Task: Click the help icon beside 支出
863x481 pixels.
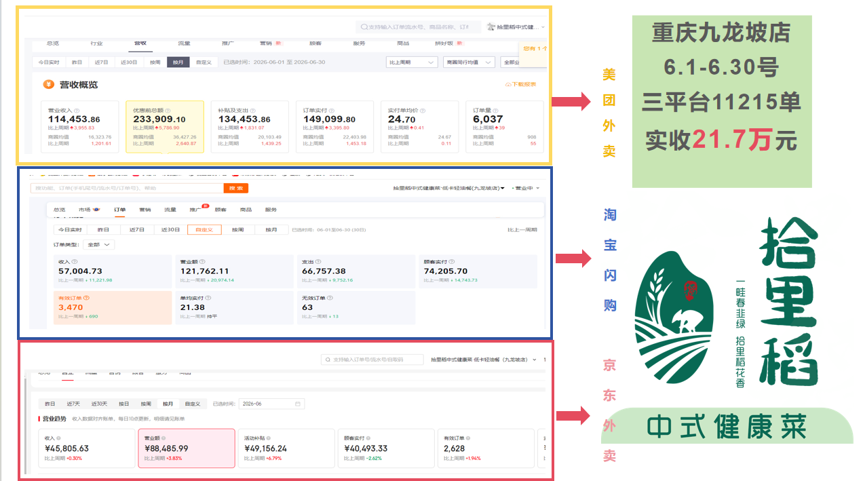Action: click(x=320, y=261)
